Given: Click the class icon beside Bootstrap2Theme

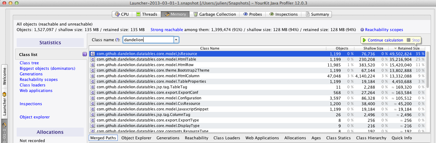Looking at the screenshot, I should click(92, 70).
